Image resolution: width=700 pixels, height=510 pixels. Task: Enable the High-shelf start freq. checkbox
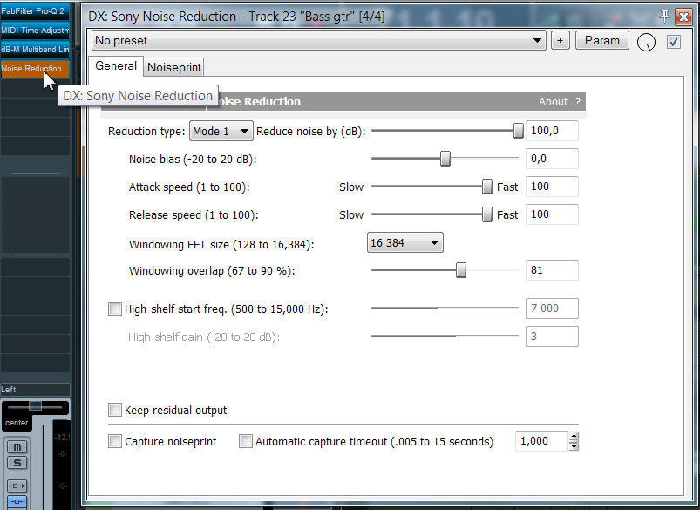[115, 309]
